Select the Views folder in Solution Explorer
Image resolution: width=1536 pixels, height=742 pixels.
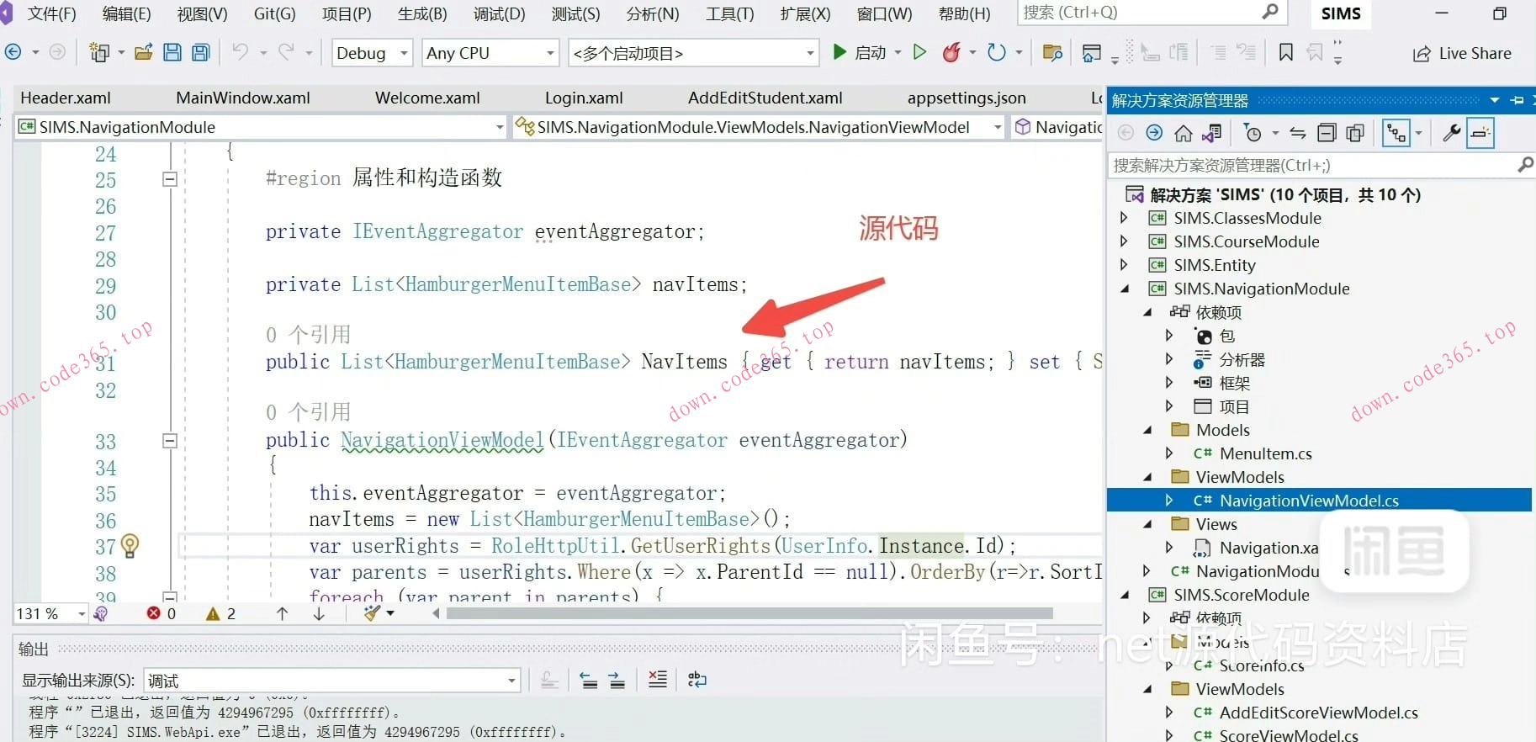[1216, 524]
